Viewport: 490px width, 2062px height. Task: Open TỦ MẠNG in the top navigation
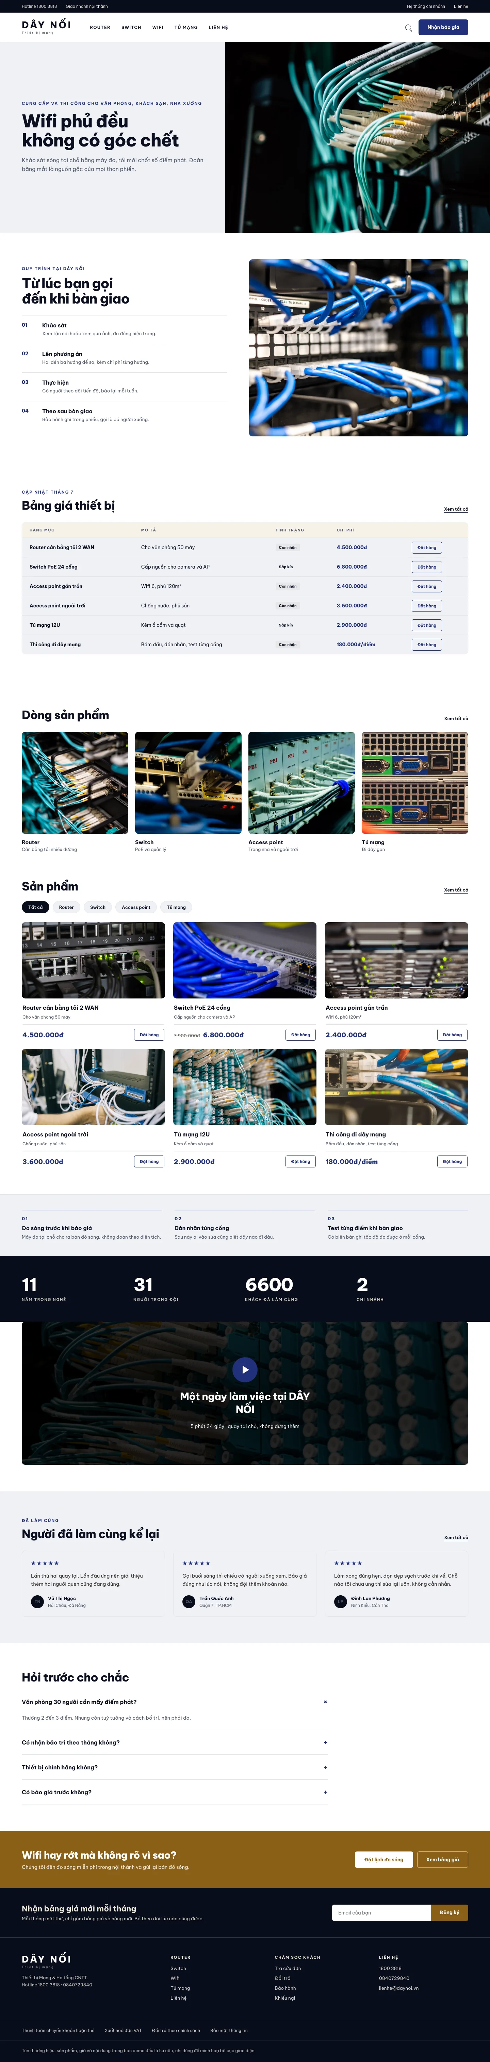[186, 27]
